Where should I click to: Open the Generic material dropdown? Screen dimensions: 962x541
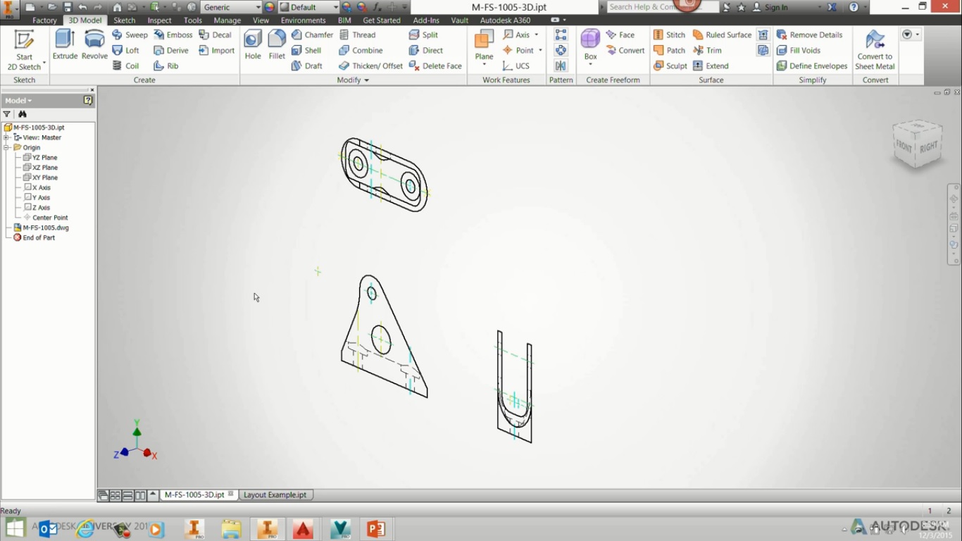click(258, 7)
